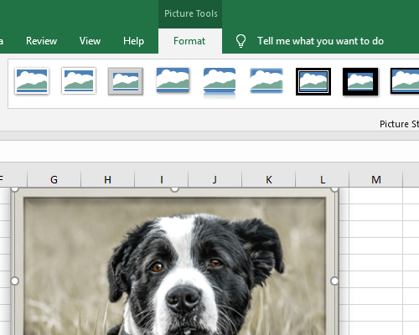
Task: Click the picture's right-middle sizing handle
Action: click(334, 281)
